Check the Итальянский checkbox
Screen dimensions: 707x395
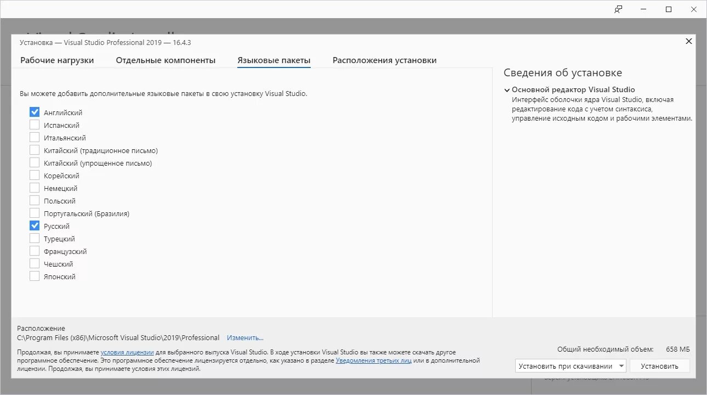pos(35,137)
